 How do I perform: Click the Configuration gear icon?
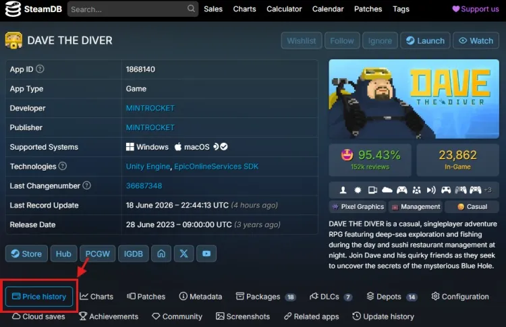point(435,296)
